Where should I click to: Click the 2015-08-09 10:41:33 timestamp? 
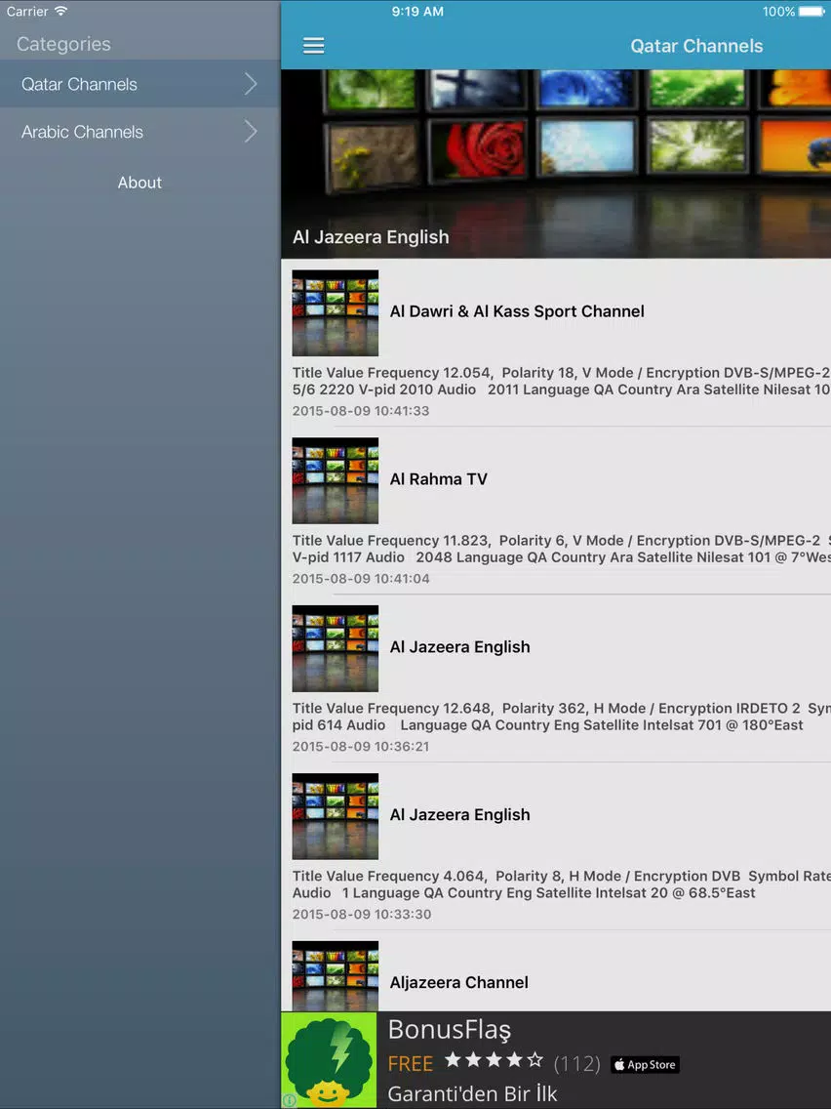pos(361,411)
